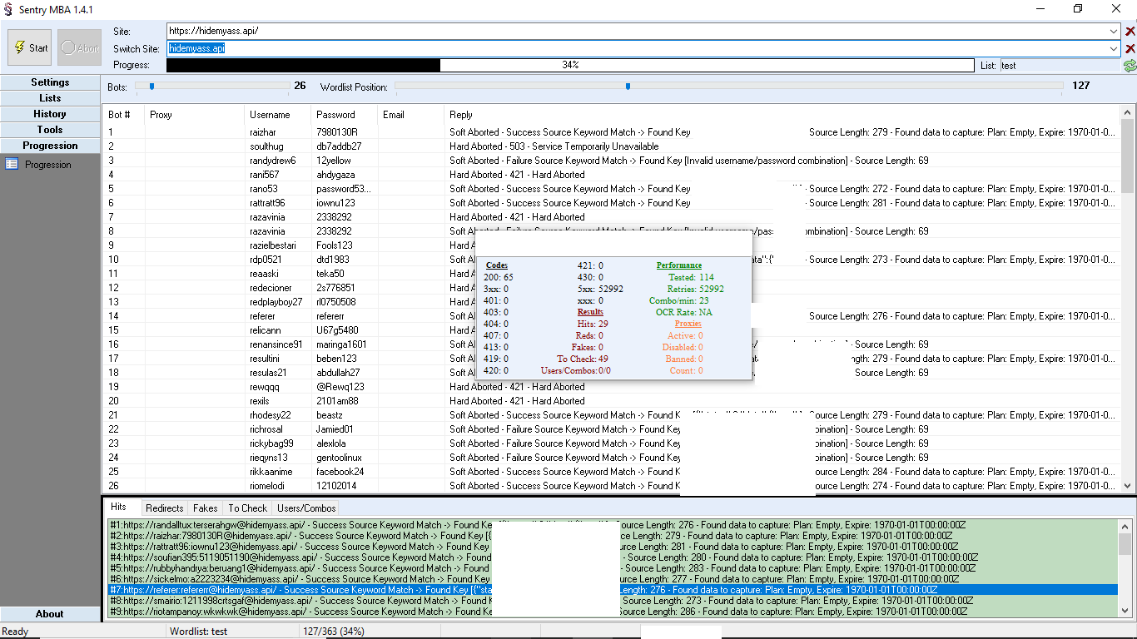
Task: Click the Progression list icon in sidebar
Action: tap(12, 165)
